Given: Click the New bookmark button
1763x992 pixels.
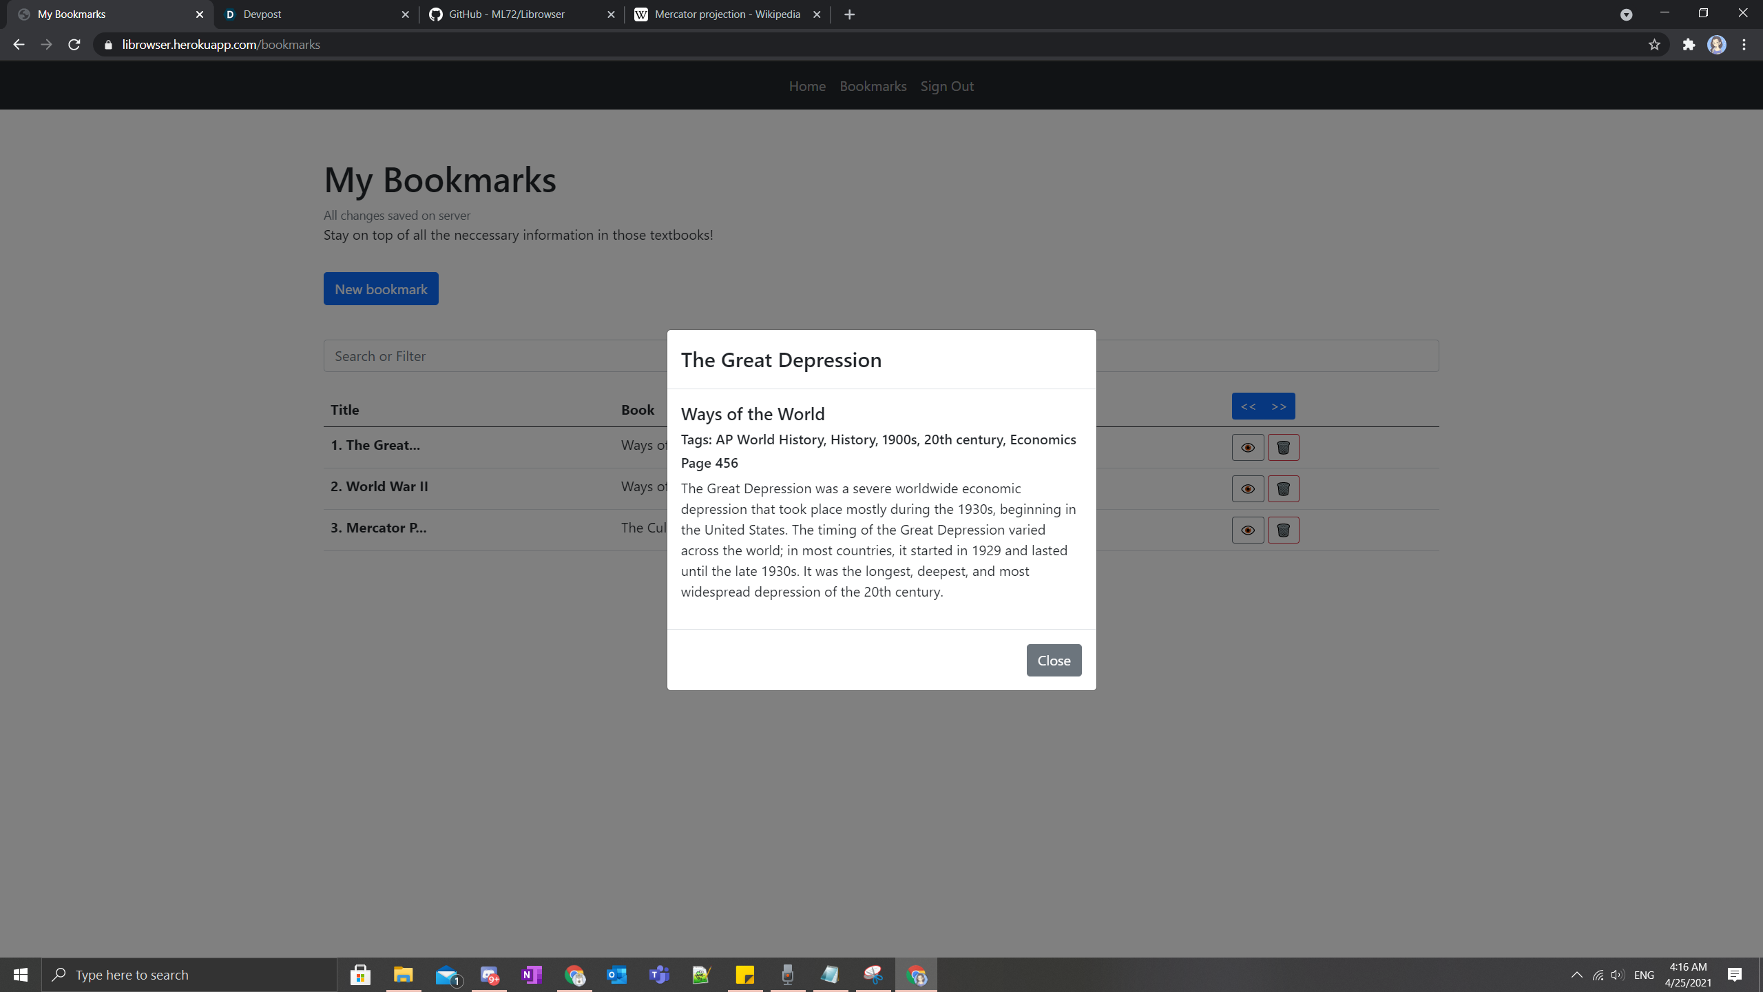Looking at the screenshot, I should [x=381, y=289].
